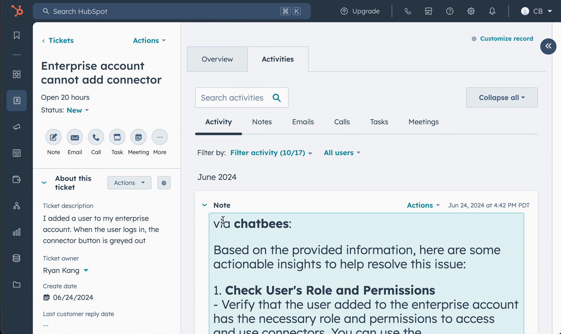Viewport: 561px width, 334px height.
Task: Select the Emails activity tab
Action: (x=303, y=122)
